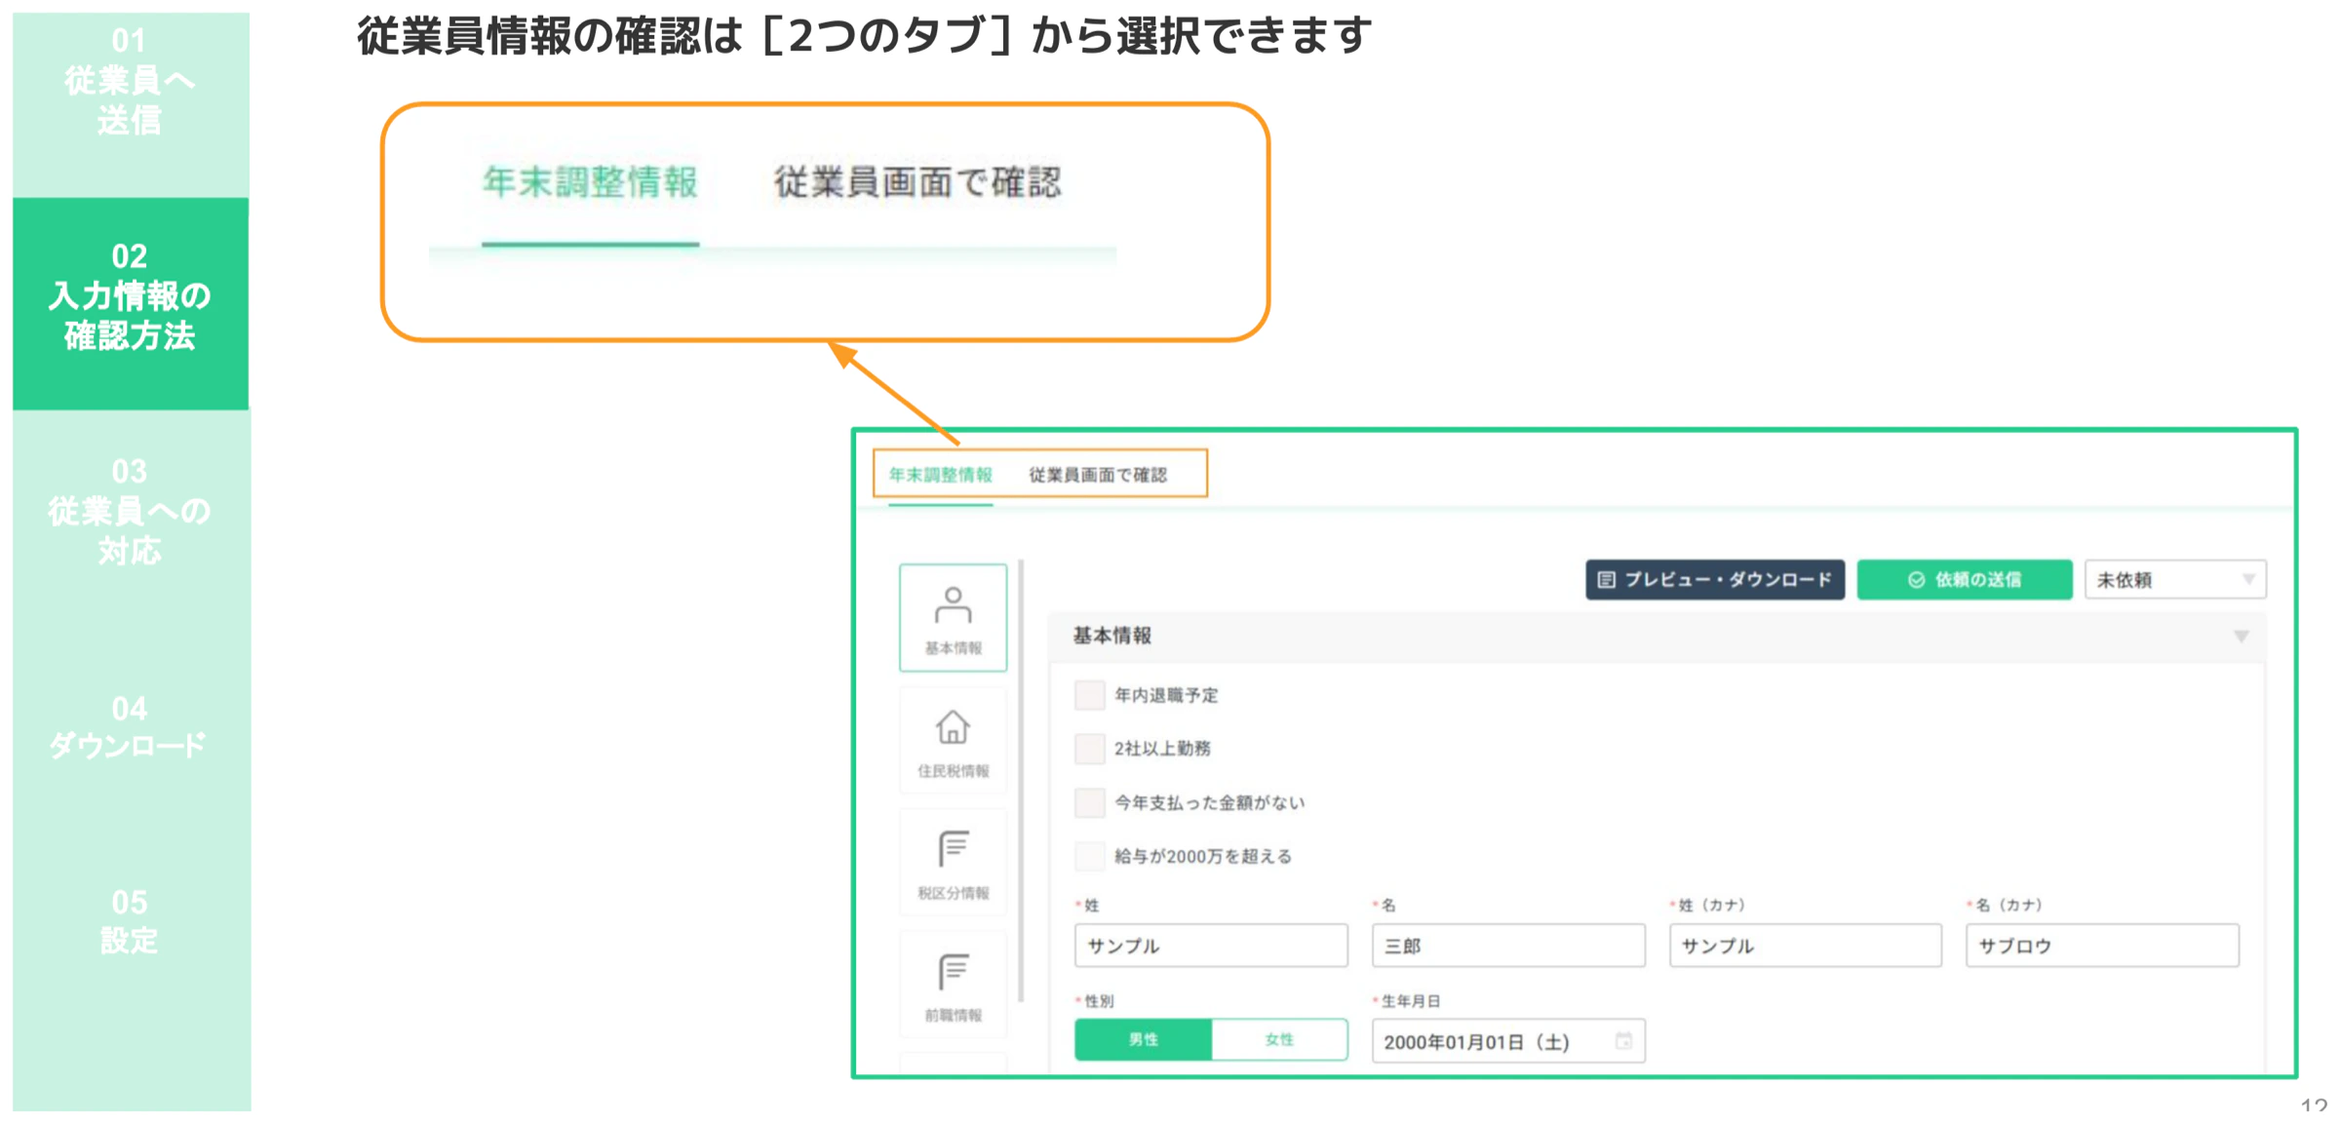Go to 04 ダウンロード section
Screen dimensions: 2340x1124
131,726
